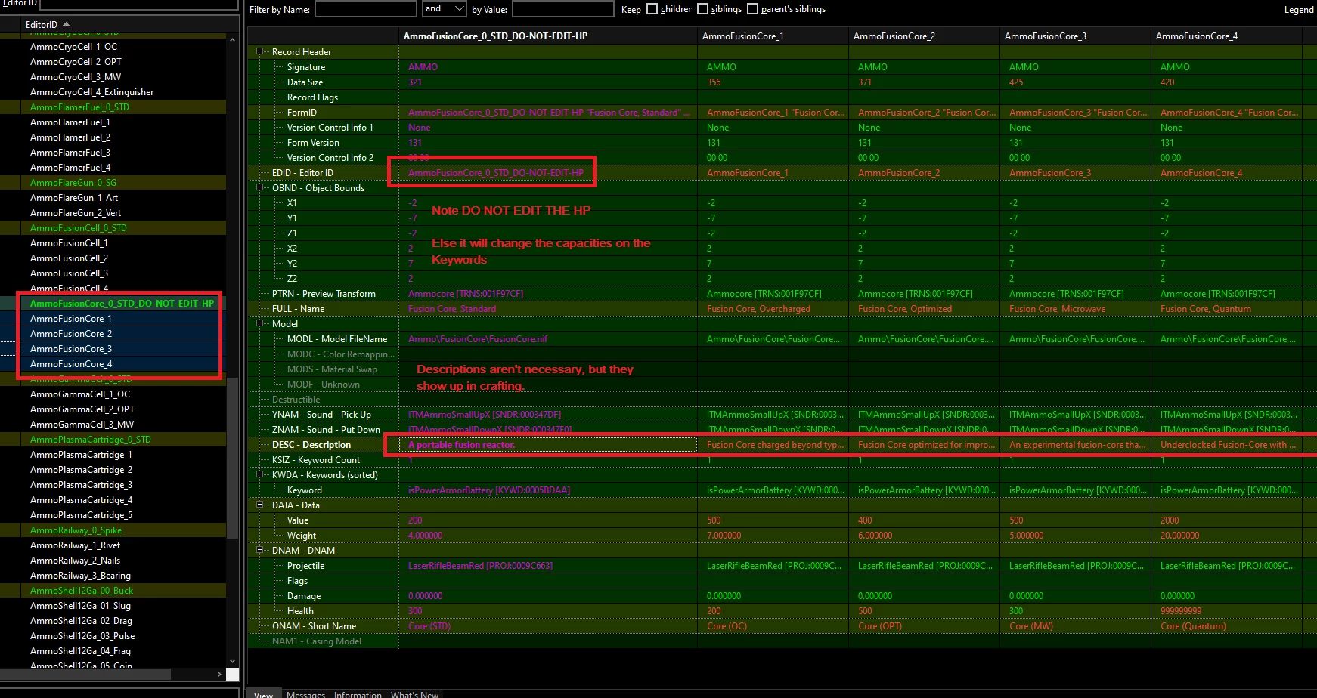Select AmmoFlamerFuel_0_STD in the list

coord(79,107)
